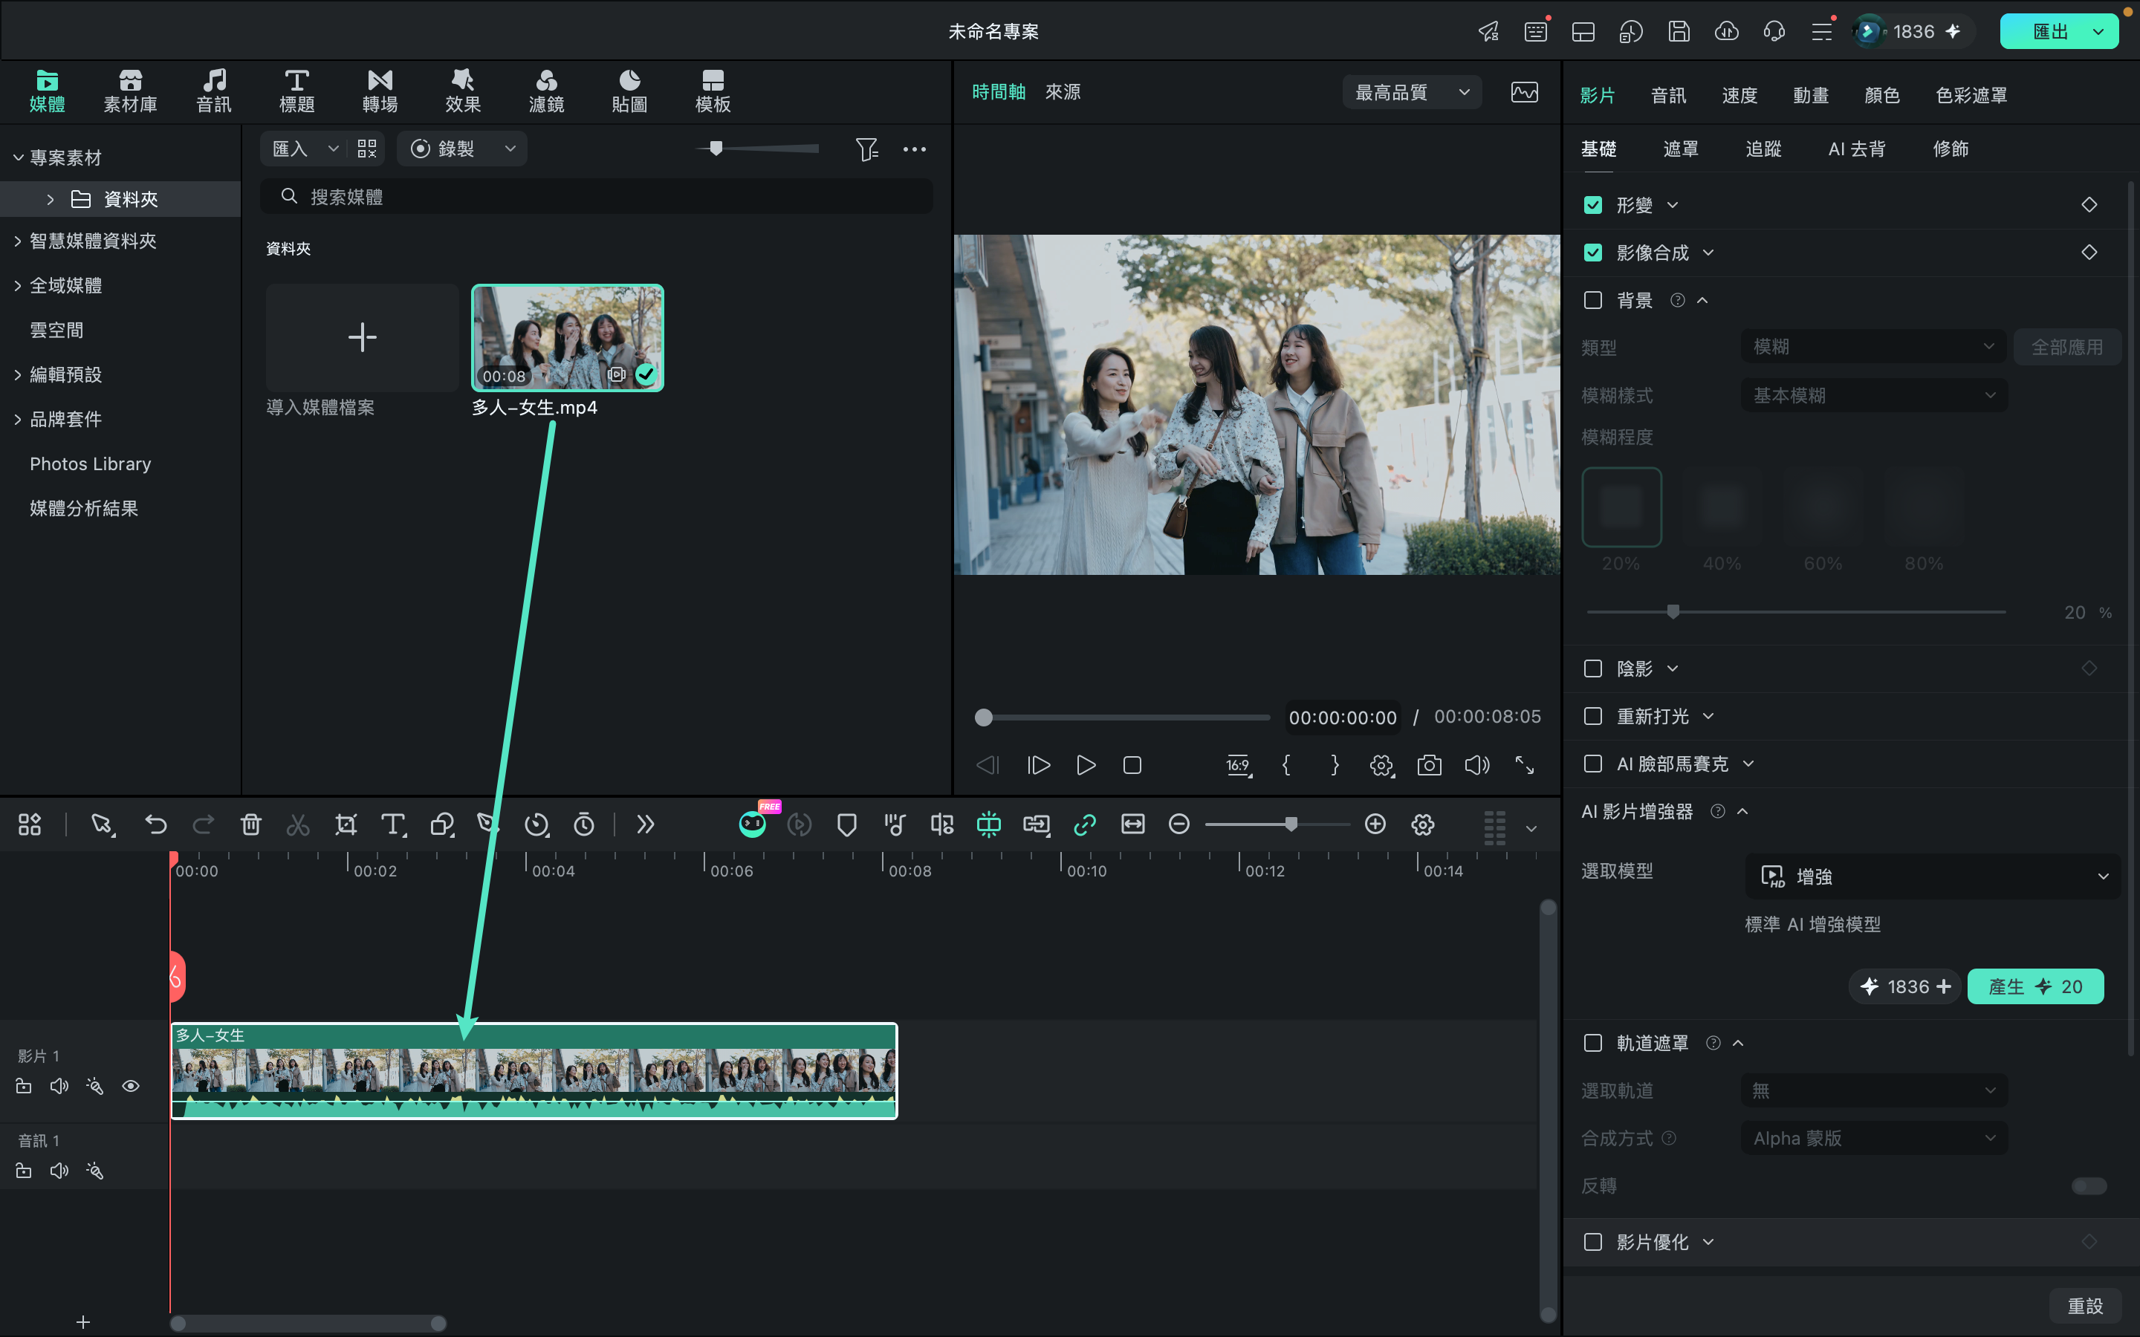Uncheck the 形變 checkbox
The width and height of the screenshot is (2140, 1337).
click(1592, 205)
